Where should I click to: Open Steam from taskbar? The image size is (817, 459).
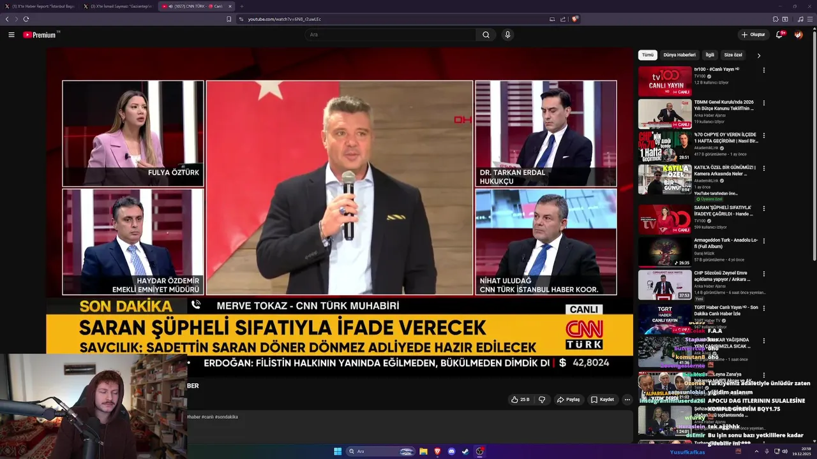pos(465,451)
